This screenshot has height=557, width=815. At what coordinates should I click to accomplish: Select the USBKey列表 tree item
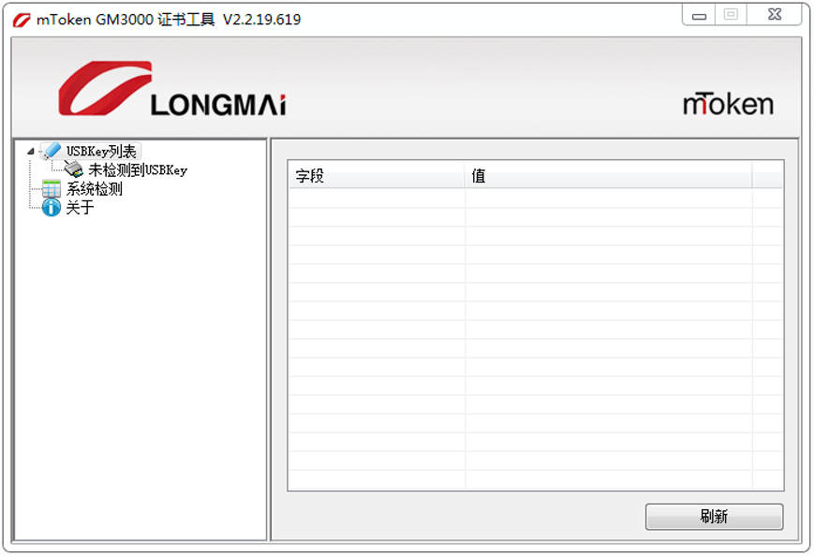click(101, 152)
